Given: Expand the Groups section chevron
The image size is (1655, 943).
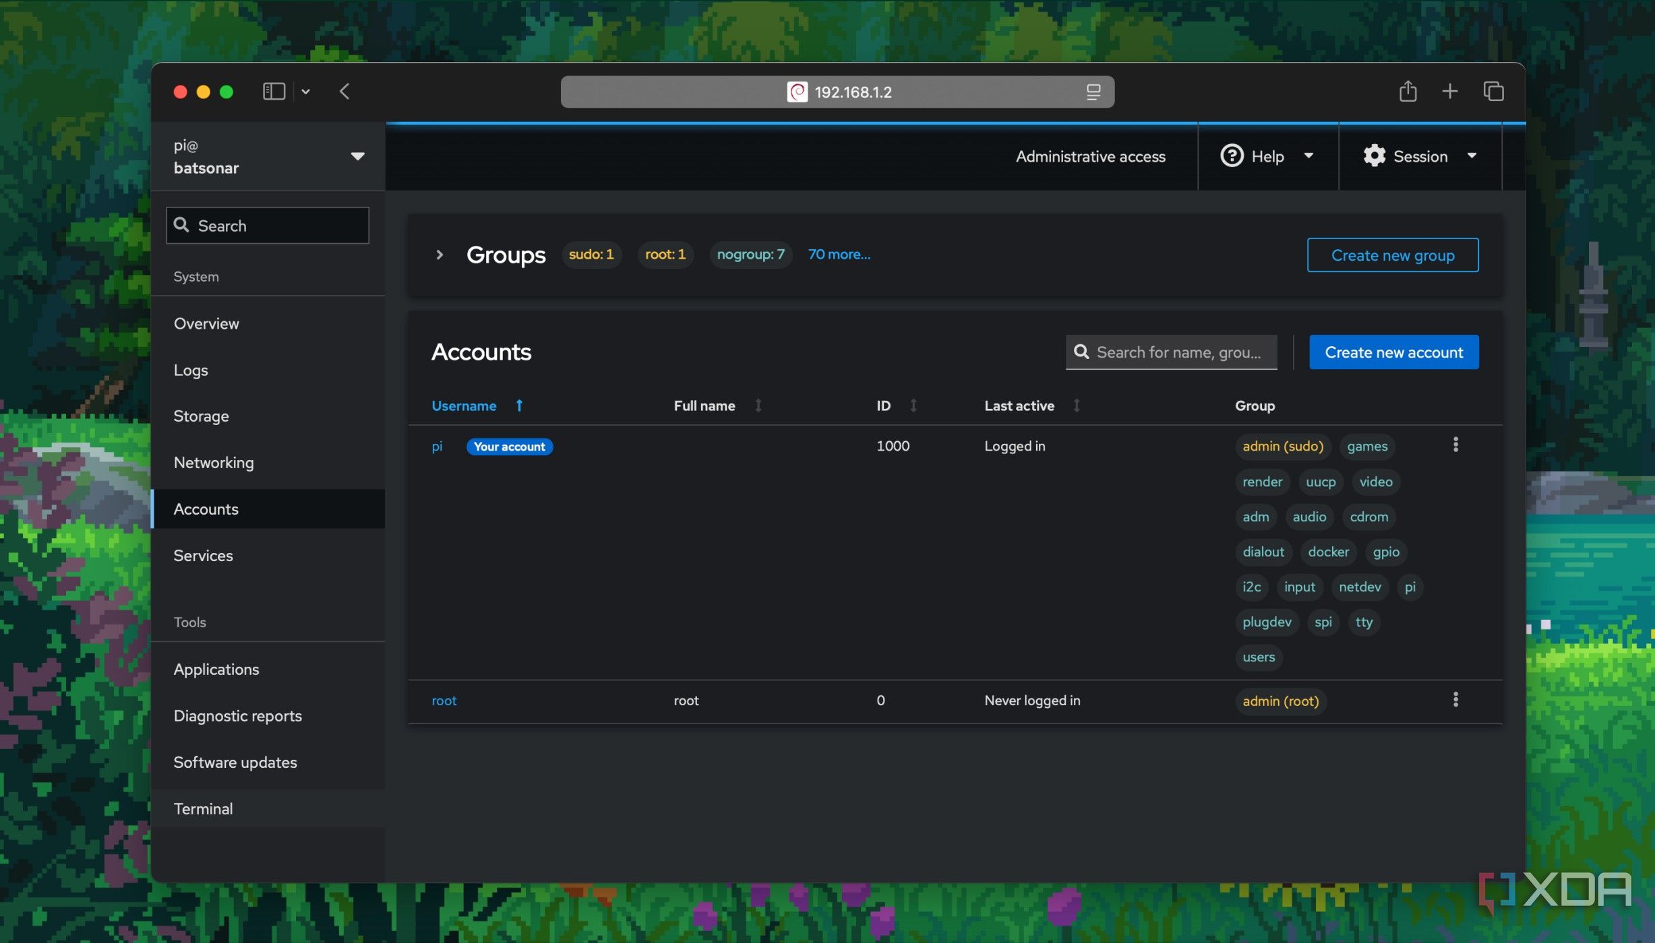Looking at the screenshot, I should click(440, 255).
